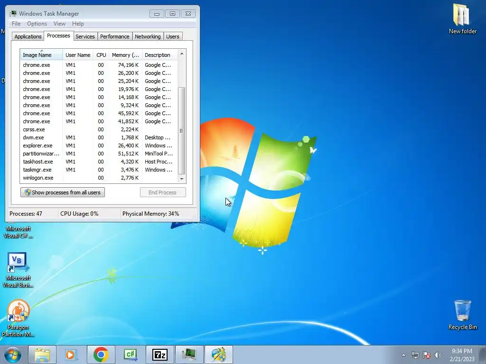Select the Task Manager taskbar icon

pyautogui.click(x=189, y=355)
